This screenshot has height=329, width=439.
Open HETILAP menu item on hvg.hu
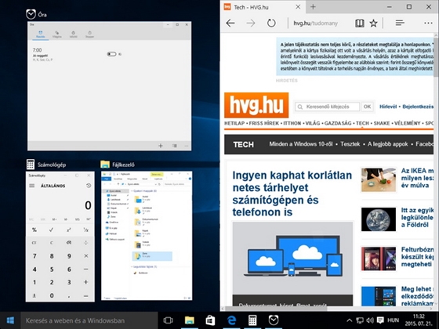point(234,123)
